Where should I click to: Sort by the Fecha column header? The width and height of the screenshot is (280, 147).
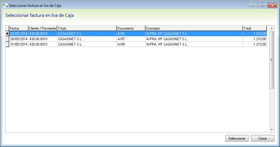(18, 28)
